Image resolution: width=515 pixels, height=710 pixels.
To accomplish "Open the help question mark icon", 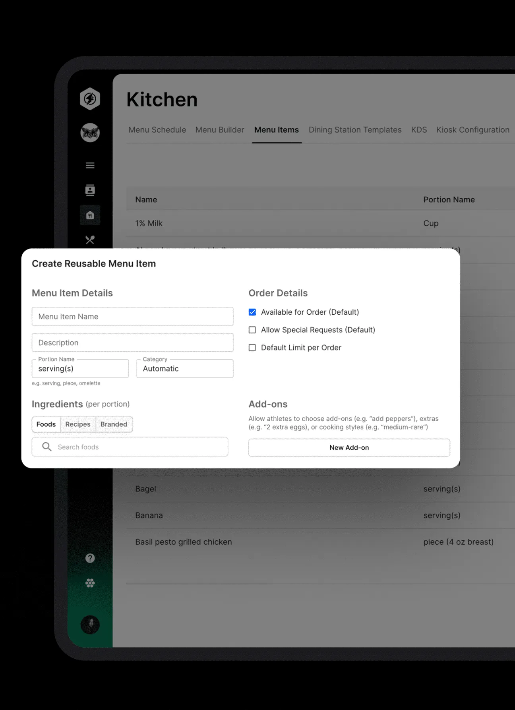I will (90, 558).
